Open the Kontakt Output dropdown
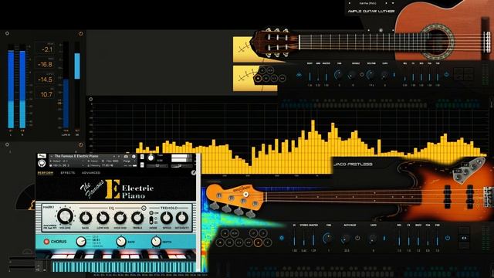The width and height of the screenshot is (494, 278). (66, 161)
